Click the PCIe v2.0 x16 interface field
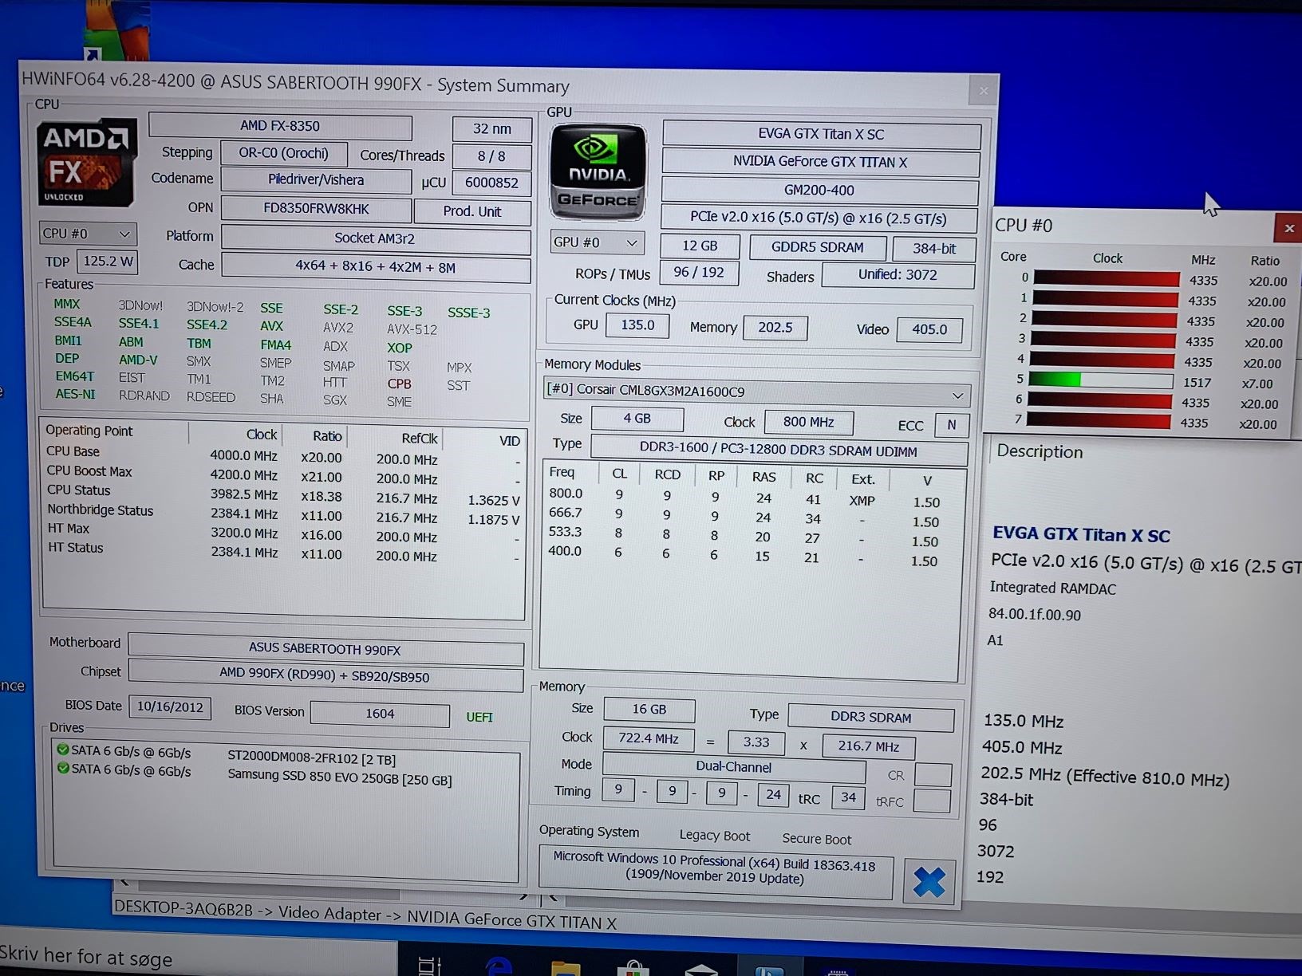 (819, 218)
